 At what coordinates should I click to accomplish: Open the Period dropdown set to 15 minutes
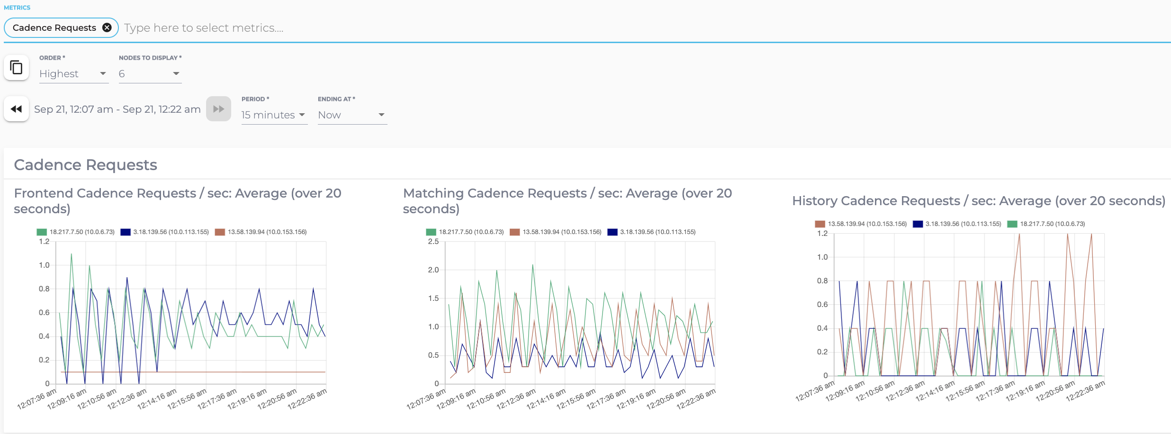[x=274, y=115]
